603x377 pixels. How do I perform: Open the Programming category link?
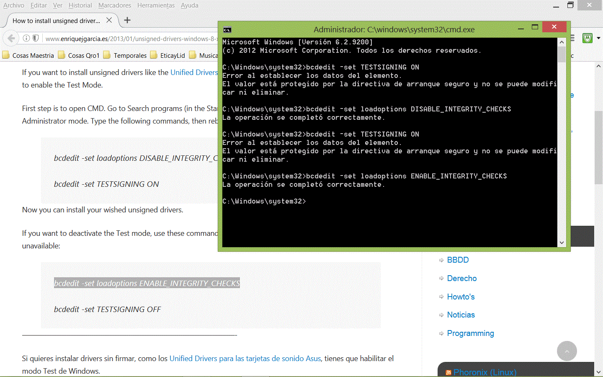click(x=470, y=333)
